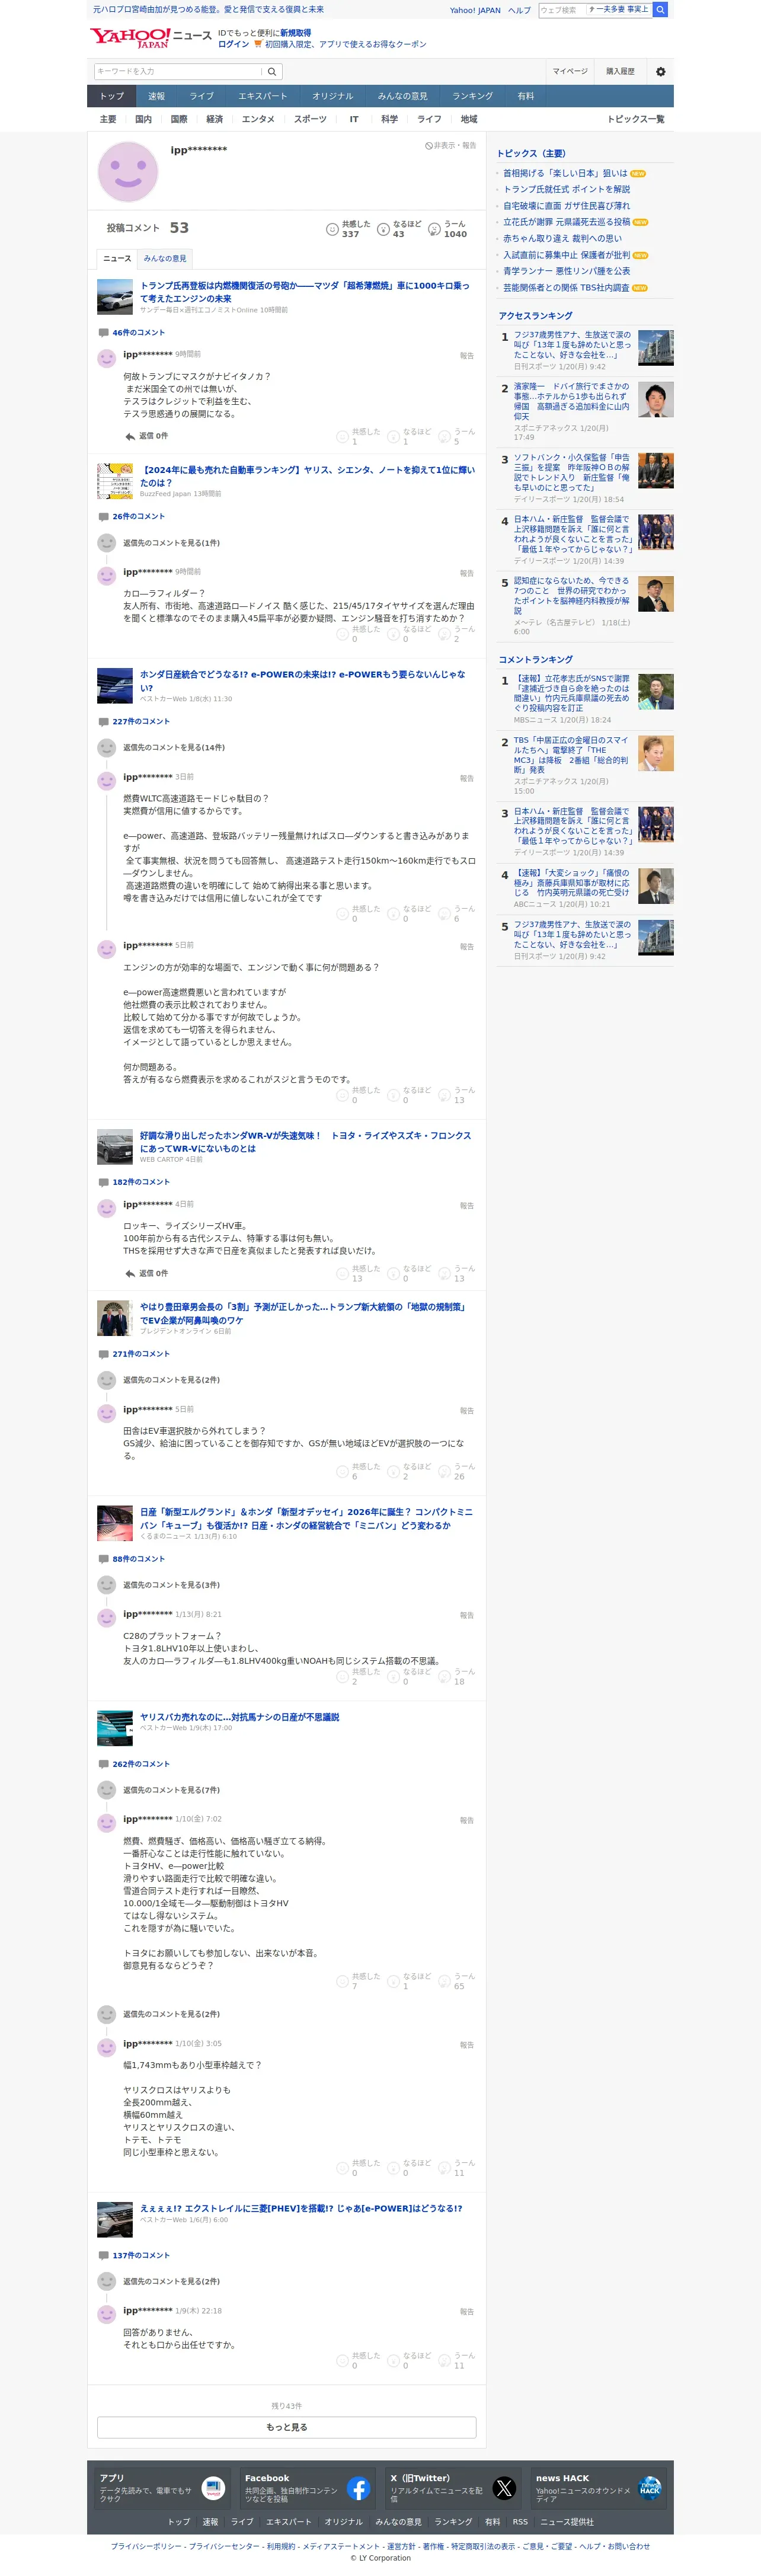The image size is (761, 2576).
Task: Select the ライブ nav tab
Action: pyautogui.click(x=202, y=96)
